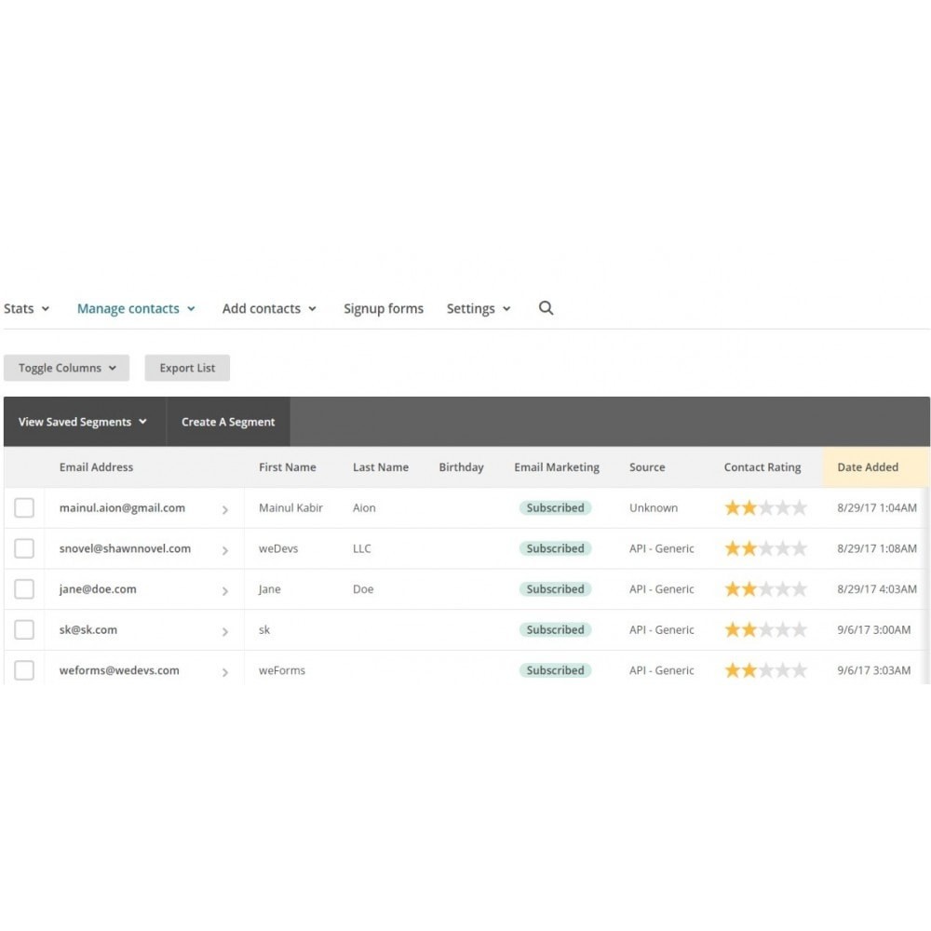Click Subscribed badge for weforms@wedevs.com
This screenshot has width=931, height=931.
pos(555,670)
